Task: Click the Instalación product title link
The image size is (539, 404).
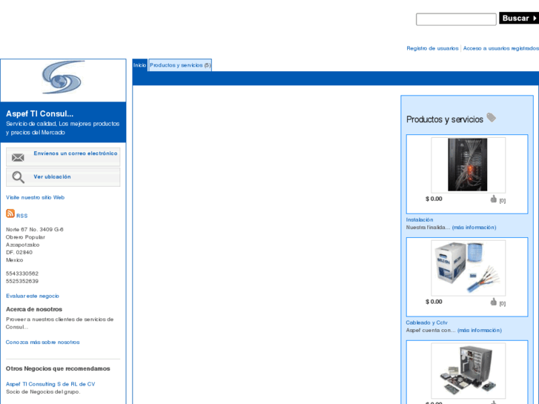Action: 420,219
